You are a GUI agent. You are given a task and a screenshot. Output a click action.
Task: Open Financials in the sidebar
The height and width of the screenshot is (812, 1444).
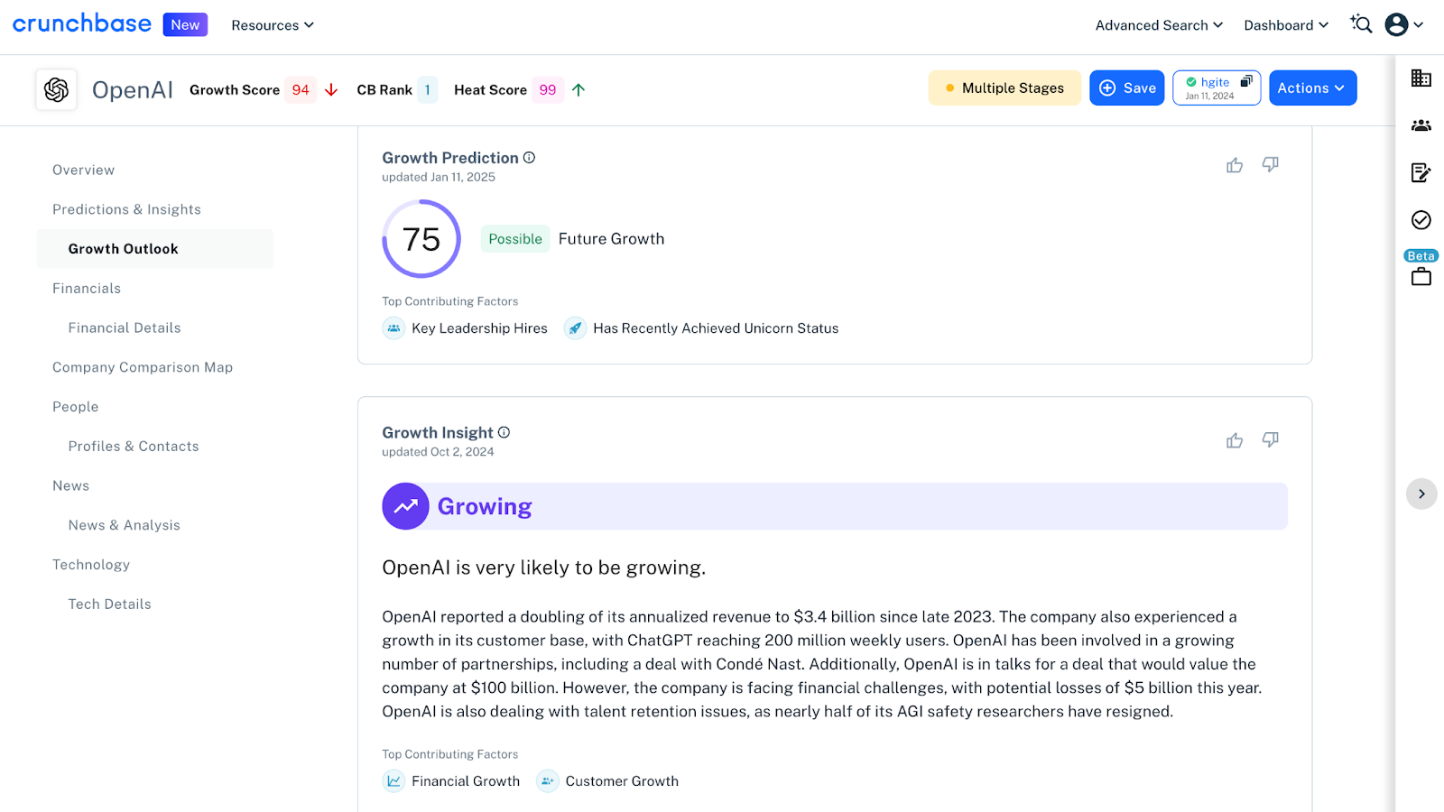click(x=87, y=289)
